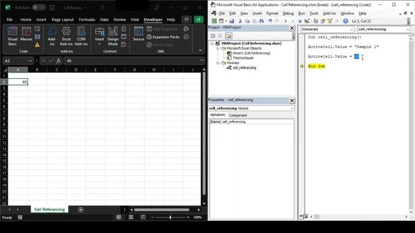Screen dimensions: 415x233
Task: Open Object Browser icon in VBA toolbar
Action: (329, 21)
